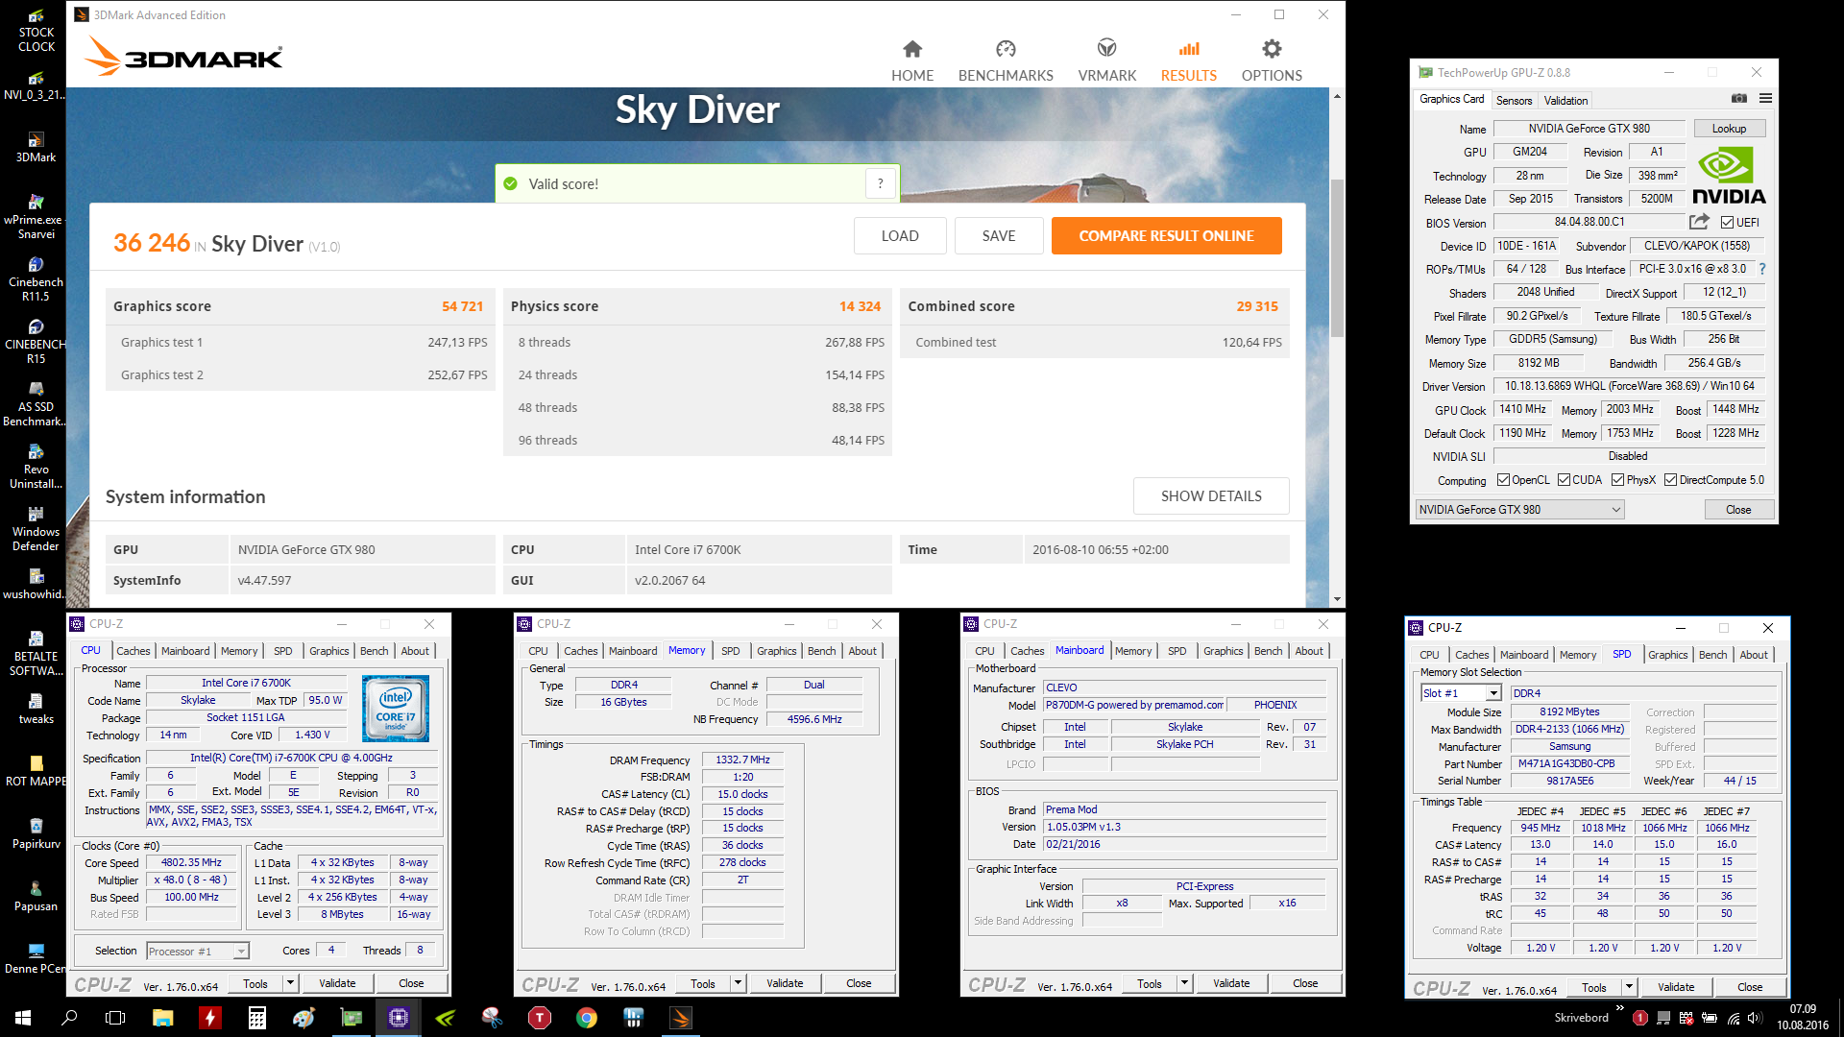Image resolution: width=1844 pixels, height=1037 pixels.
Task: Open Bench tab in CPU-Z Memory window
Action: pos(821,651)
